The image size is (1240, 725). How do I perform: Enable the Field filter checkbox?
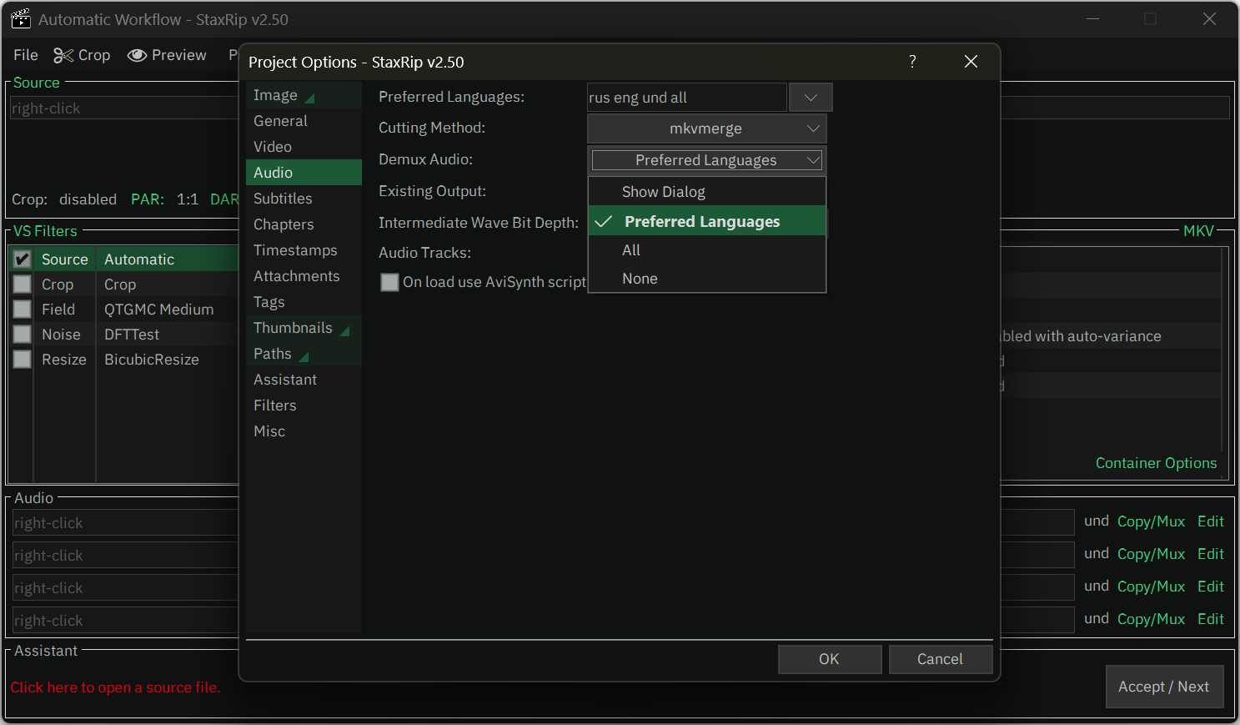[x=23, y=310]
